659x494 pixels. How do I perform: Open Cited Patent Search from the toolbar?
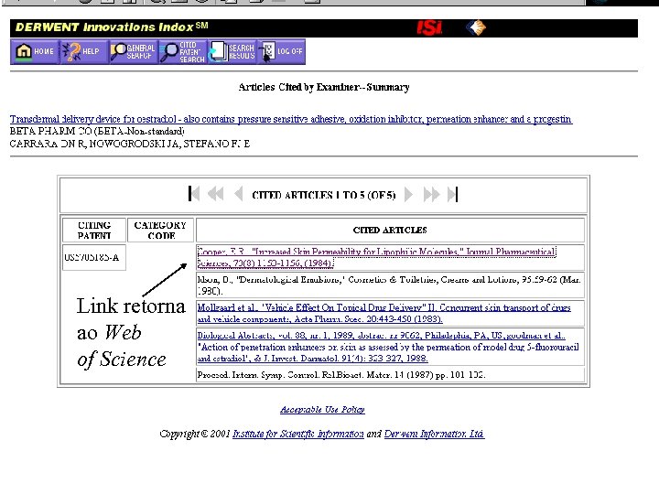183,51
